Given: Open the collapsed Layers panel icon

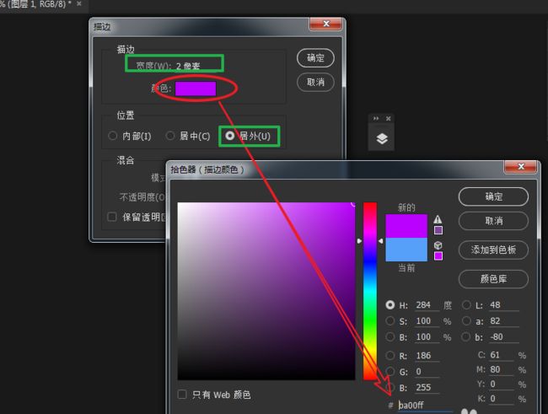Looking at the screenshot, I should tap(382, 139).
